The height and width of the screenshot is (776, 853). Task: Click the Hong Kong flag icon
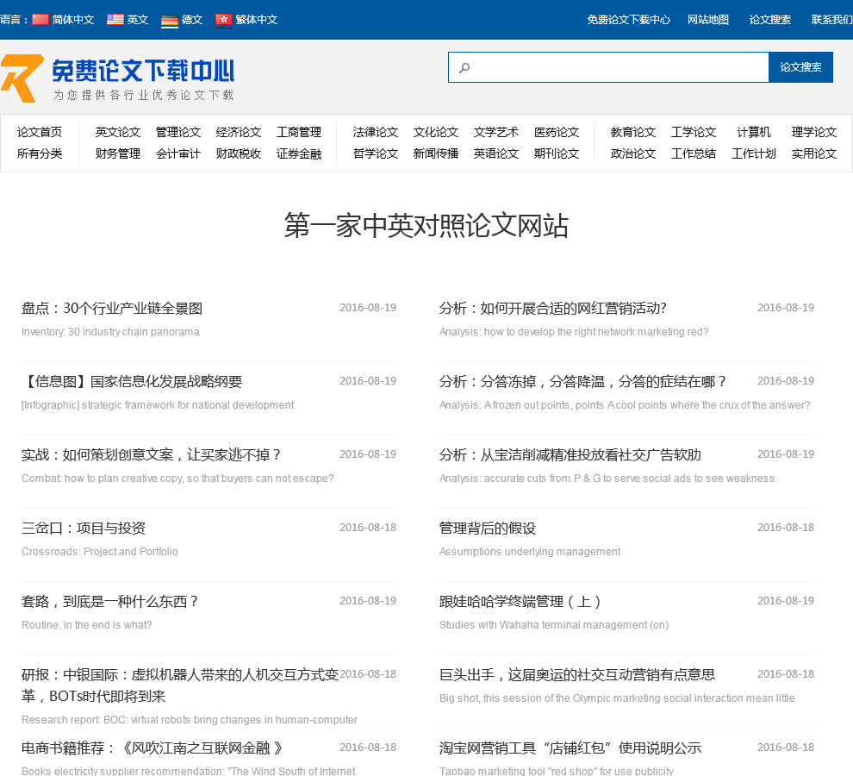point(224,19)
